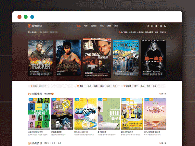
Task: Expand 更多 in the 热点资讯 section
Action: pyautogui.click(x=46, y=143)
